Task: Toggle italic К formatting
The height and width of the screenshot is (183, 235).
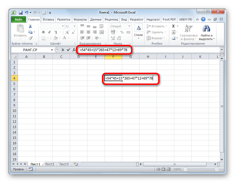Action: (50, 32)
